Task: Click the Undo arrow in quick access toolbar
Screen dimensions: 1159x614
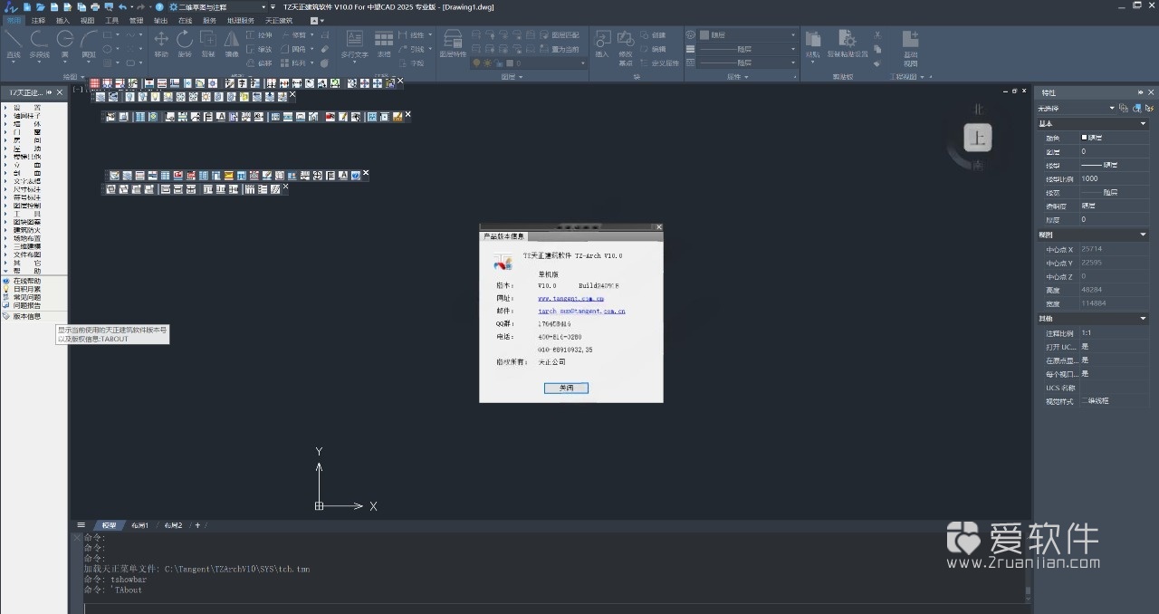Action: click(x=121, y=6)
